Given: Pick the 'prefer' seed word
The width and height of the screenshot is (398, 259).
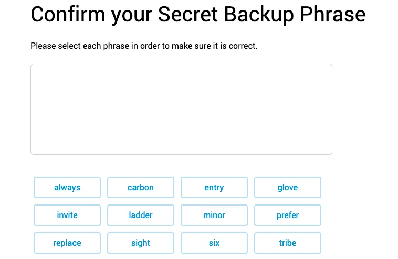Looking at the screenshot, I should 288,215.
